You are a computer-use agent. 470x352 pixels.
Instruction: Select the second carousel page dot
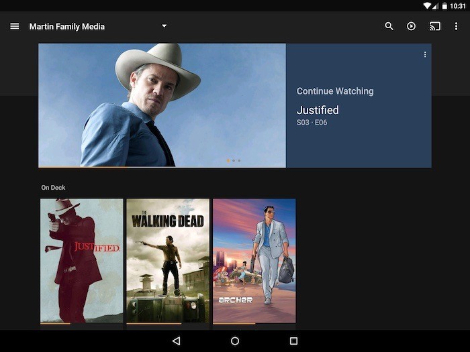tap(234, 161)
